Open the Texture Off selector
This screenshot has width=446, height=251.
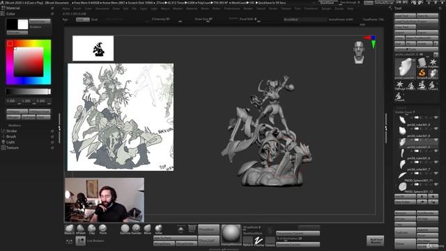270,241
